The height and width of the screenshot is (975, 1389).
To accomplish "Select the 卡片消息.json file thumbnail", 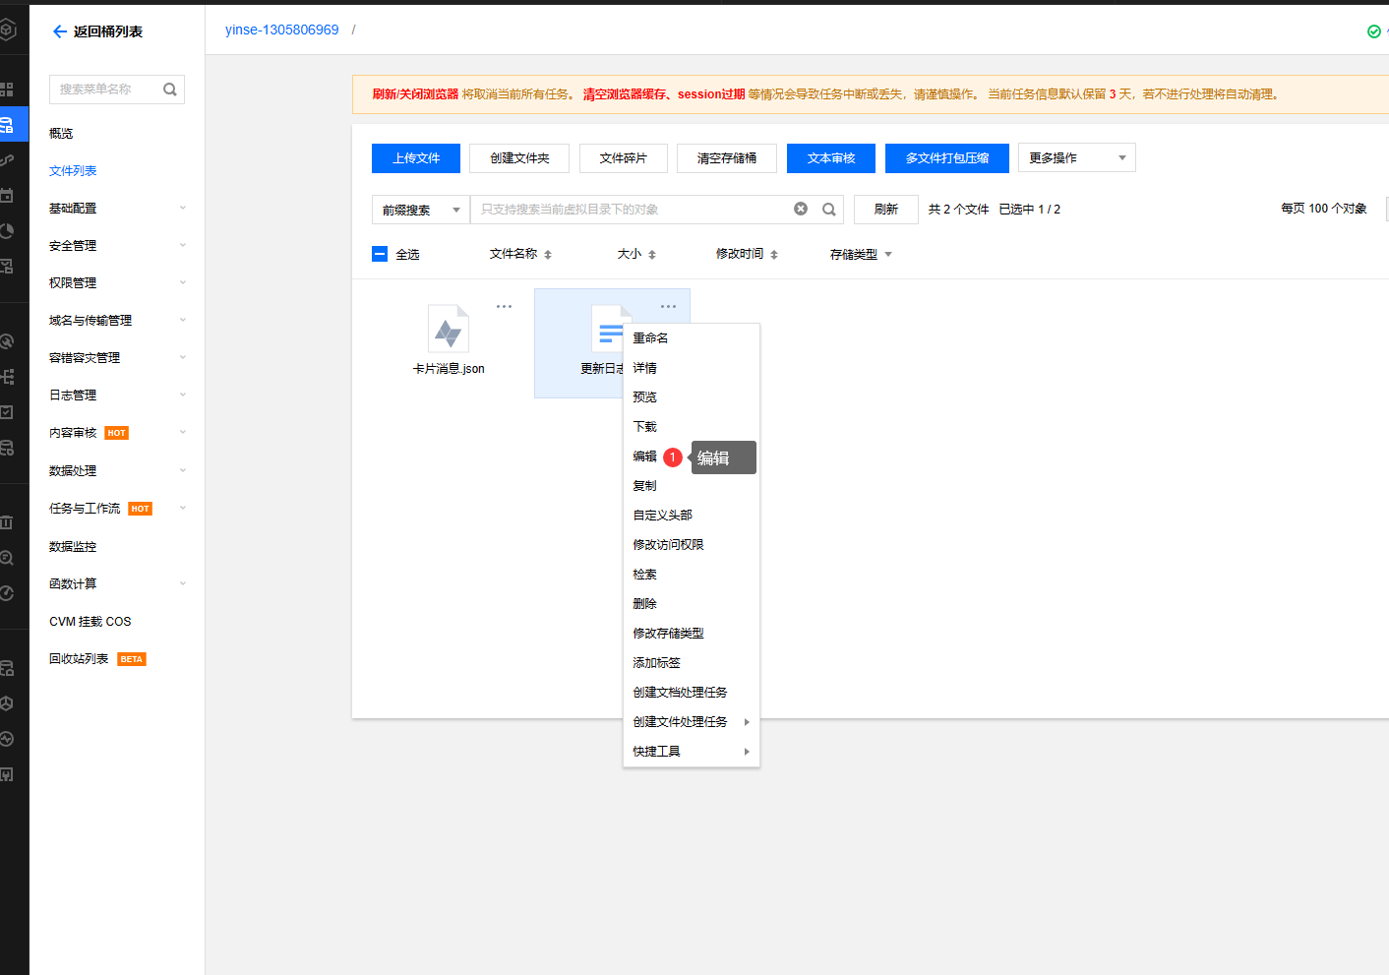I will [x=449, y=330].
